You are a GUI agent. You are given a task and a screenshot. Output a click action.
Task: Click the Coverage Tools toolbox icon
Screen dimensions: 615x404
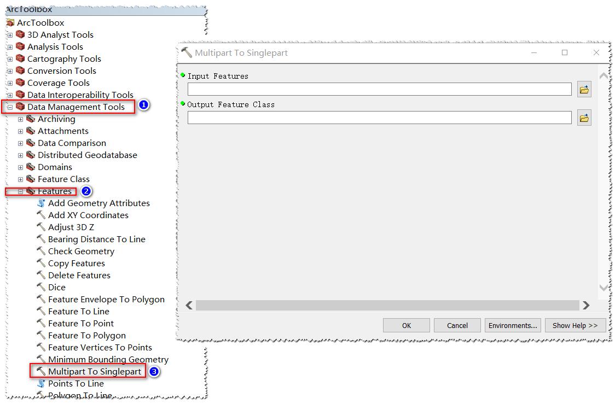point(20,83)
